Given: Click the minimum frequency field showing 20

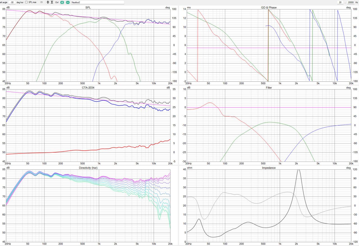Looking at the screenshot, I should coord(340,2).
